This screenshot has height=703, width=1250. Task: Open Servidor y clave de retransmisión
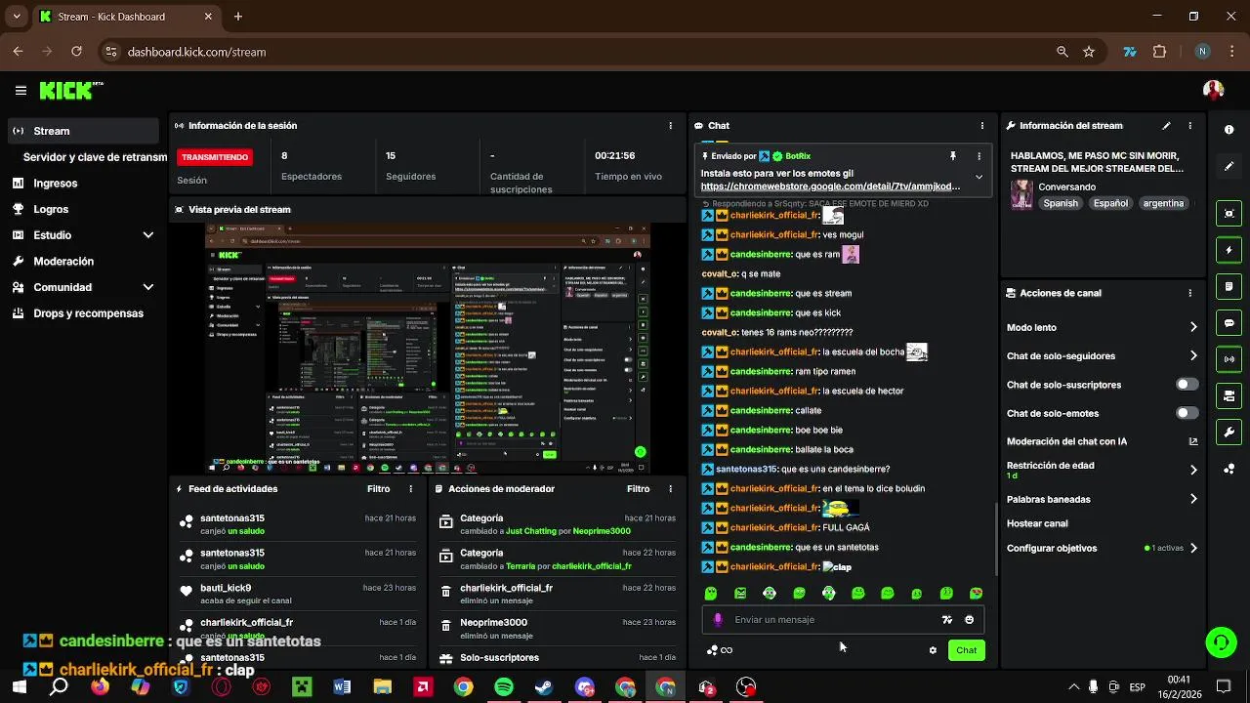pos(95,157)
